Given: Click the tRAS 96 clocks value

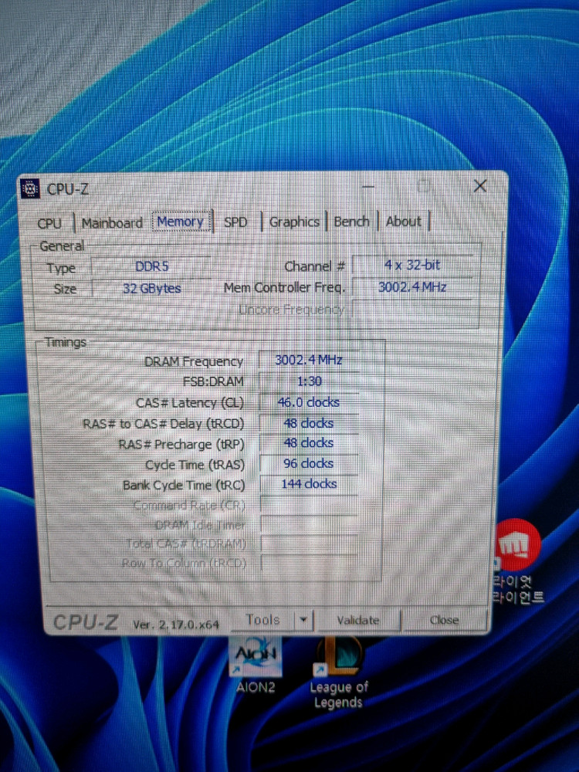Looking at the screenshot, I should 309,464.
